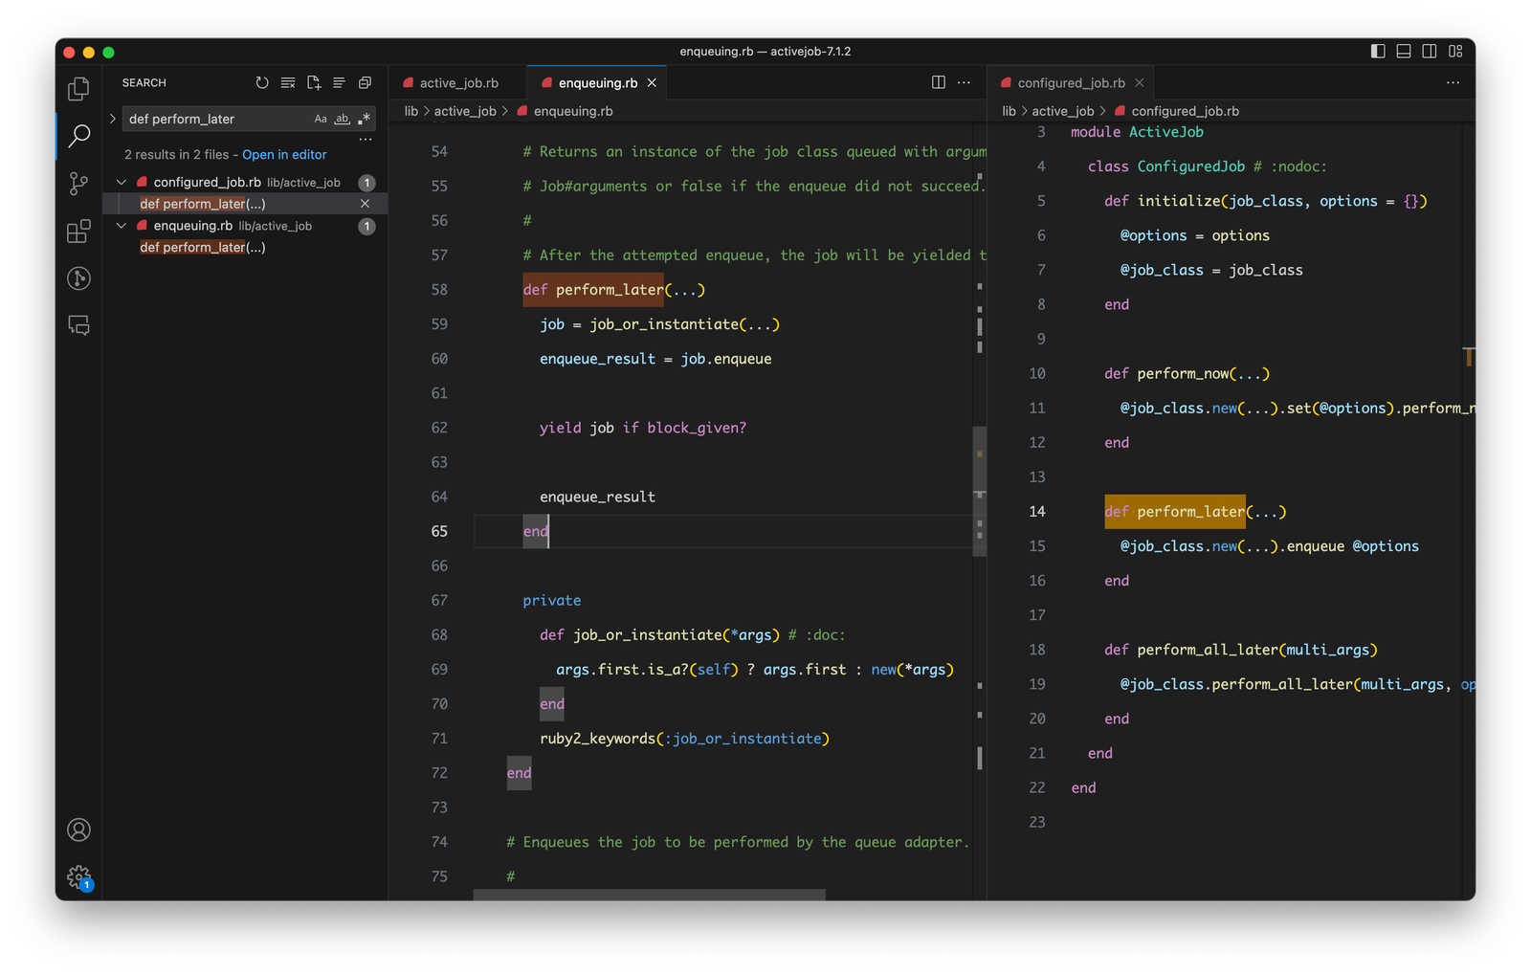This screenshot has width=1531, height=974.
Task: Toggle regular expression search
Action: coord(363,119)
